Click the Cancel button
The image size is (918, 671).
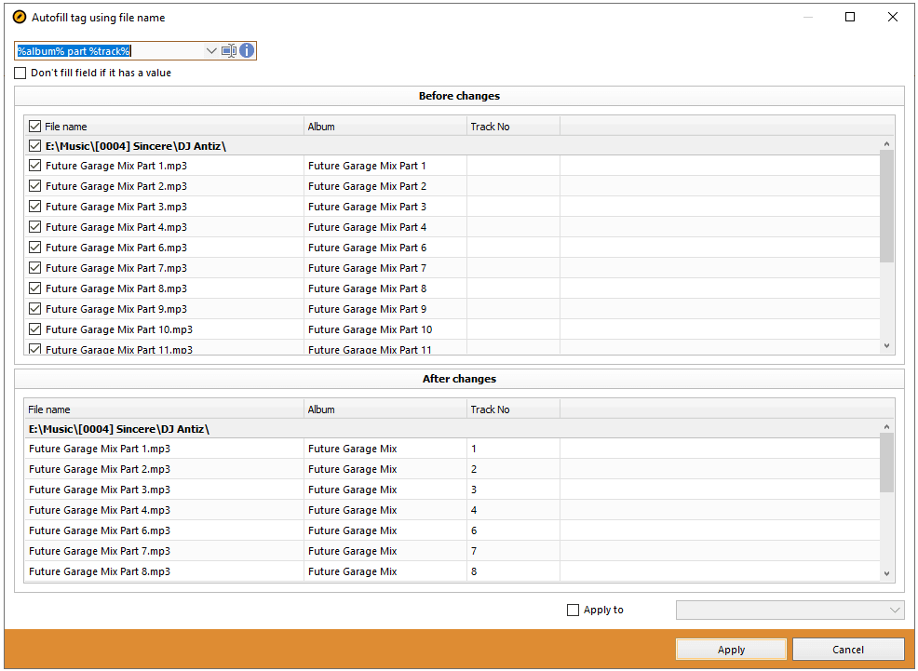tap(848, 649)
